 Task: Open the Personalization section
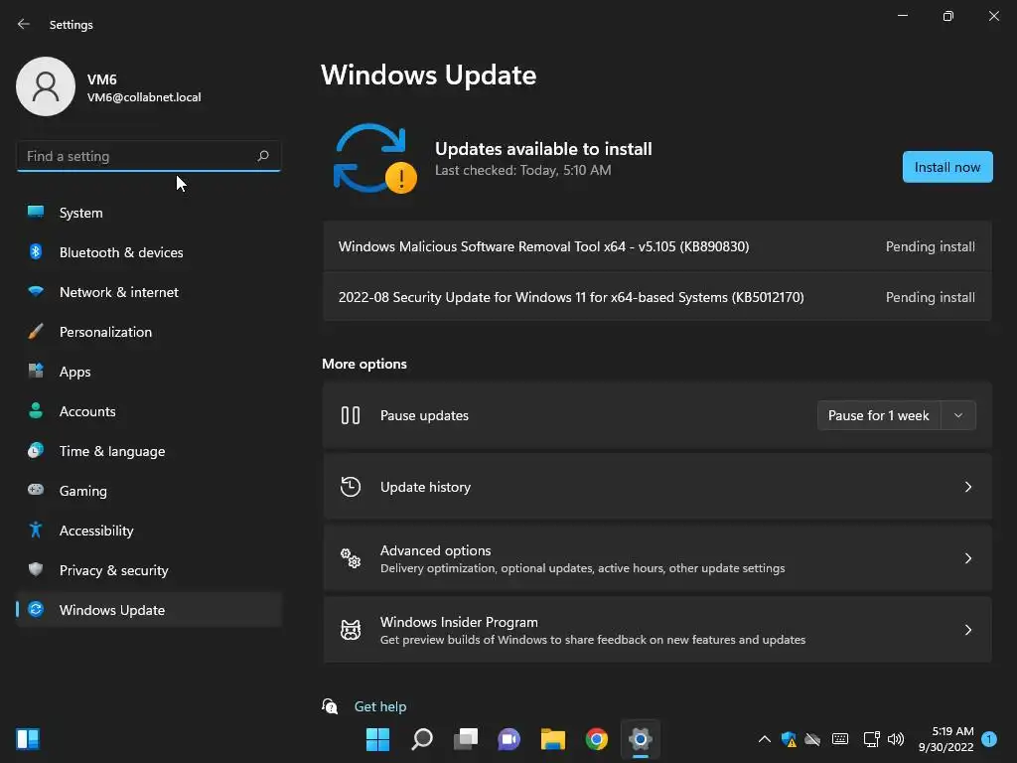[149, 332]
